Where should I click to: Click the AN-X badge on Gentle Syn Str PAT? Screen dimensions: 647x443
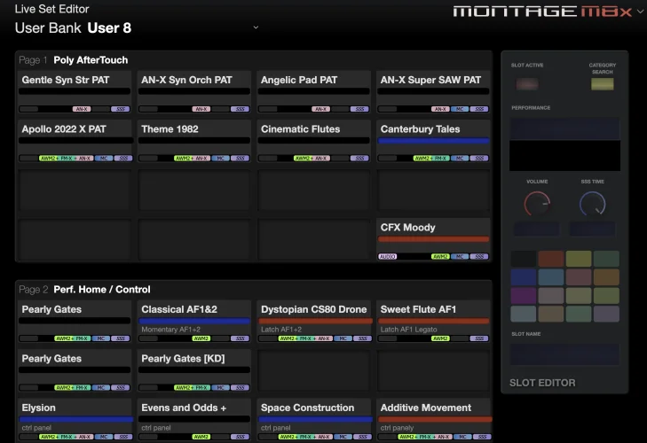click(x=82, y=109)
